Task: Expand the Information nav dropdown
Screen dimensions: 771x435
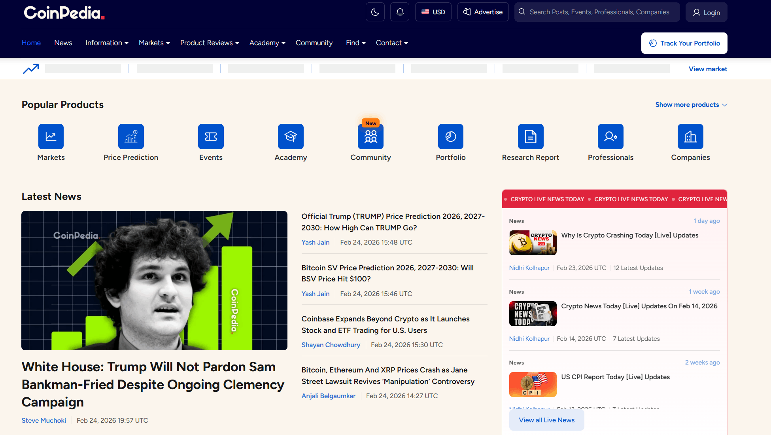Action: click(107, 43)
